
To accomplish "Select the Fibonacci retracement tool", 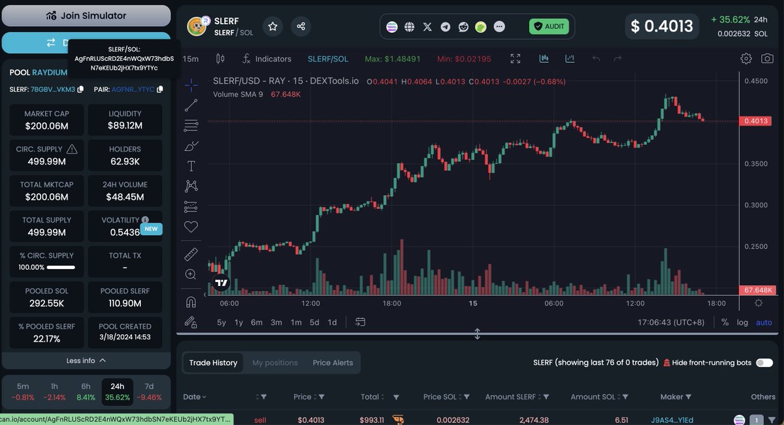I will [x=191, y=125].
